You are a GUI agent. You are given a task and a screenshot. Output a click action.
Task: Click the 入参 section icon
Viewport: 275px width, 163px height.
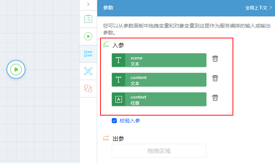[106, 45]
